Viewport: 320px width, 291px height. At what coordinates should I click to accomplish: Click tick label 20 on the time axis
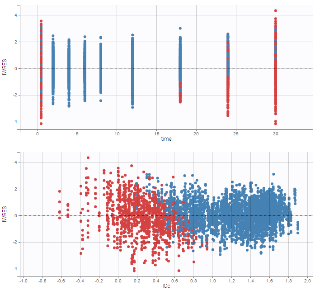[196, 134]
